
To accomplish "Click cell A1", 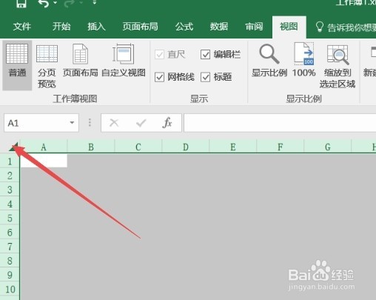I will point(44,161).
